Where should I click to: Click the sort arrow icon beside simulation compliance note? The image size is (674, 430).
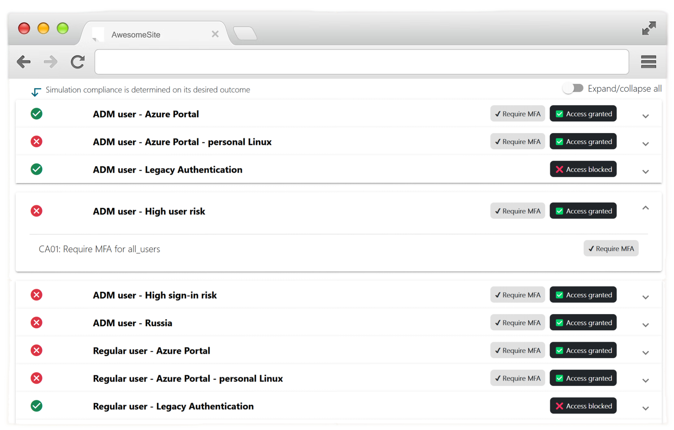click(36, 91)
